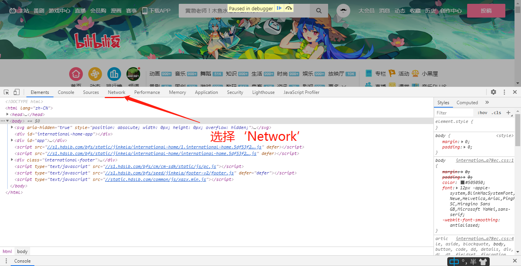Open the pc.js script link
Screen dimensions: 521x266
point(161,166)
